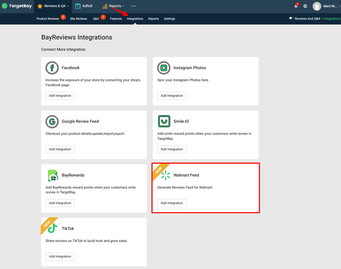Click the BayReviews Integrations heading

[77, 37]
